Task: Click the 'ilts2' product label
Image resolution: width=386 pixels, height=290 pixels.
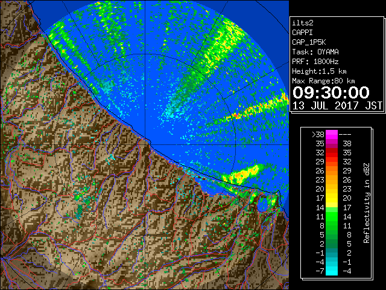Action: (x=303, y=23)
